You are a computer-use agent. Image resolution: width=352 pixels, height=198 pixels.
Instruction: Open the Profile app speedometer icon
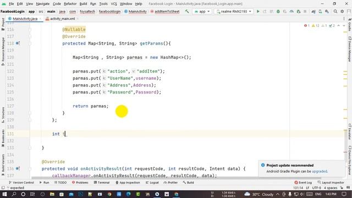[x=291, y=11]
